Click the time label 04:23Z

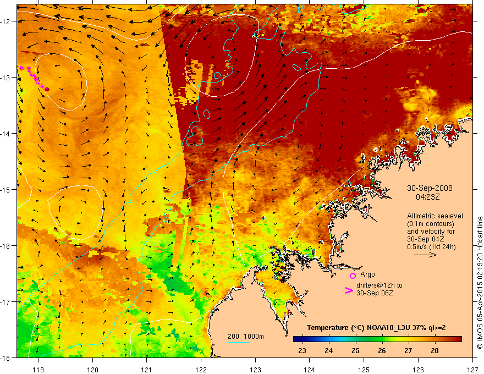click(427, 196)
